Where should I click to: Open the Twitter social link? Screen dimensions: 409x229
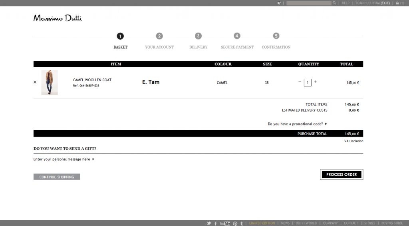coord(208,223)
